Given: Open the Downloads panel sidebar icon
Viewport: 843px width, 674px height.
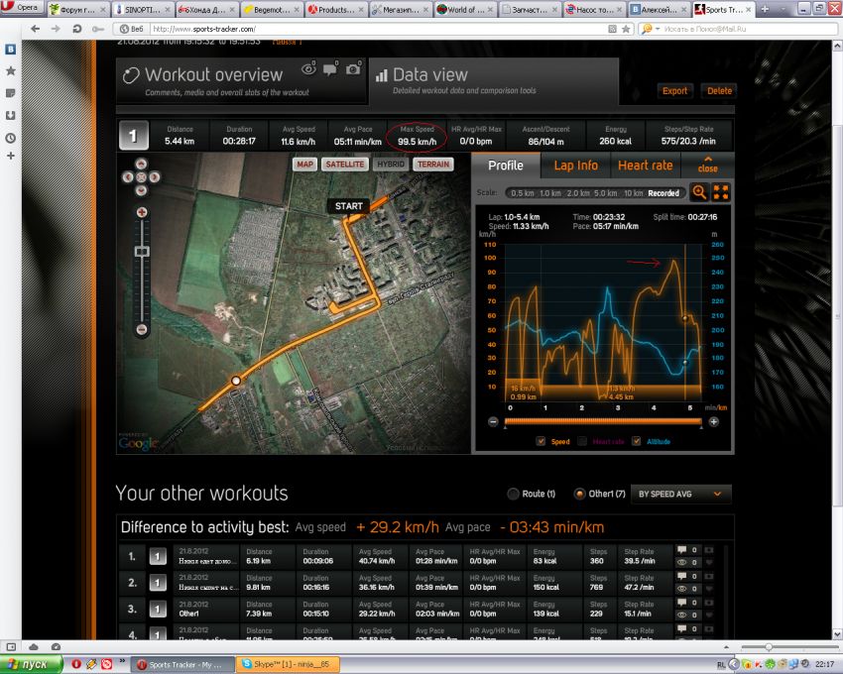Looking at the screenshot, I should pos(10,116).
